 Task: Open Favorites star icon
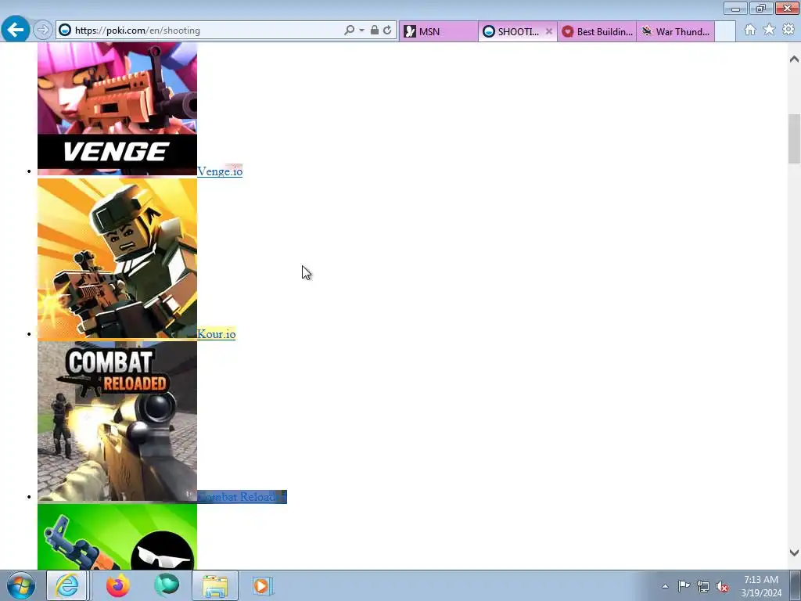coord(769,31)
